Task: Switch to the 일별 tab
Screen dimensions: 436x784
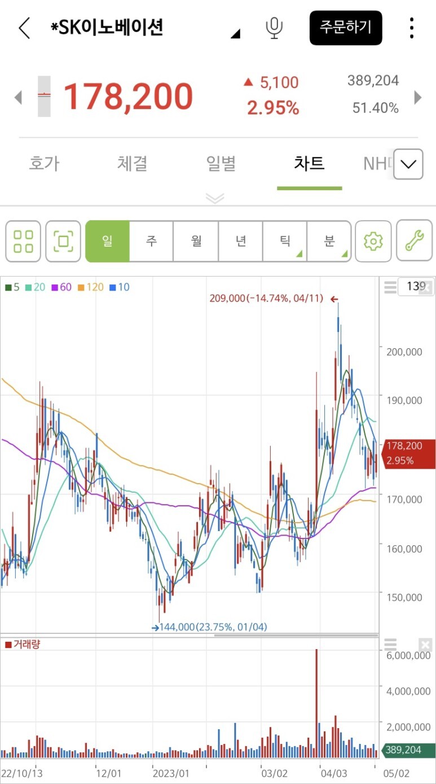Action: [221, 164]
